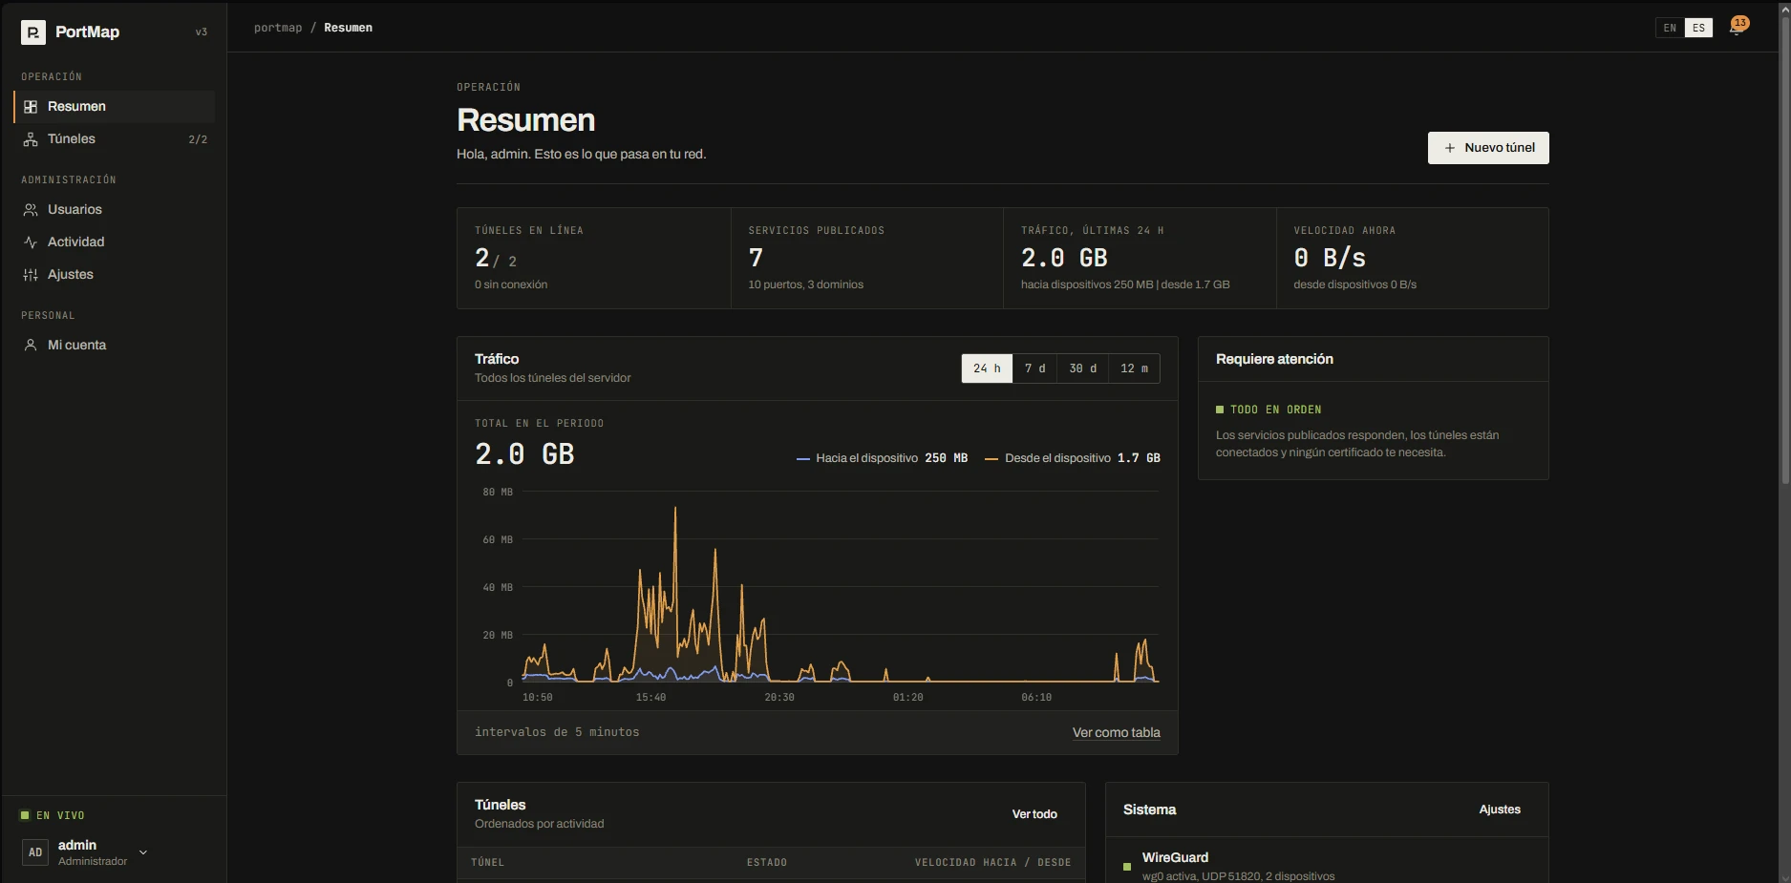Click the 2/2 count beside Túneles
This screenshot has height=883, width=1791.
pos(198,139)
